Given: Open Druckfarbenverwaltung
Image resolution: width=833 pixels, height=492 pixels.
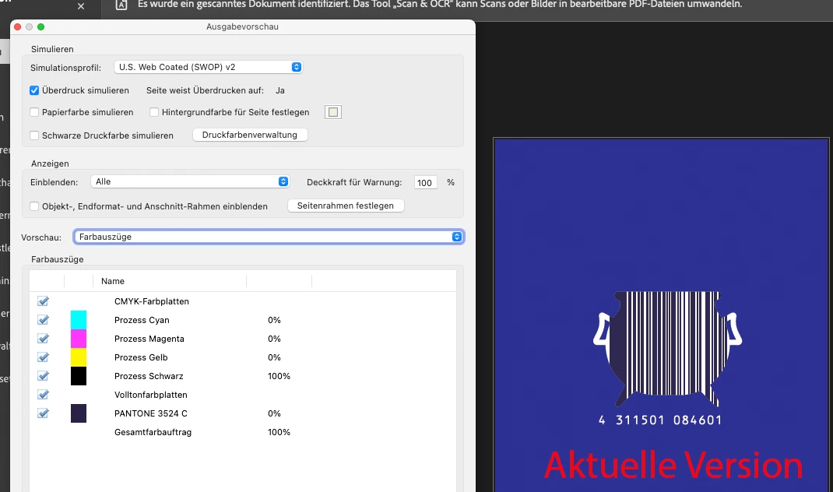Looking at the screenshot, I should 250,135.
